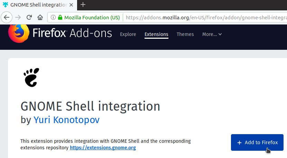Screen dimensions: 287x158
Task: Follow the extensions.gnome.org link
Action: [x=103, y=148]
